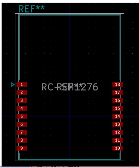Select the RC-RFM1276 value text

(70, 87)
